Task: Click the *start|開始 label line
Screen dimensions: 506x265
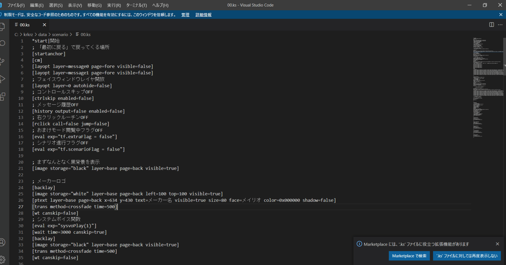Action: coord(46,41)
